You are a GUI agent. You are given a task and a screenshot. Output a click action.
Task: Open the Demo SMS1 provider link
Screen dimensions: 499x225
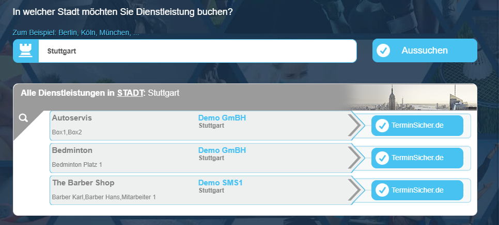coord(220,183)
